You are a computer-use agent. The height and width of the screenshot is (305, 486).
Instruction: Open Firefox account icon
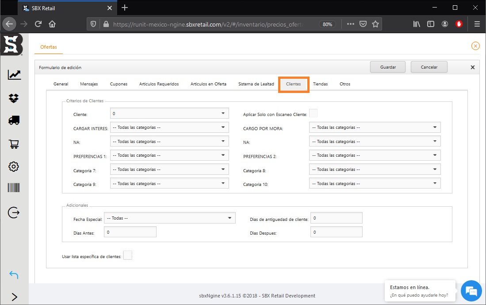(445, 24)
